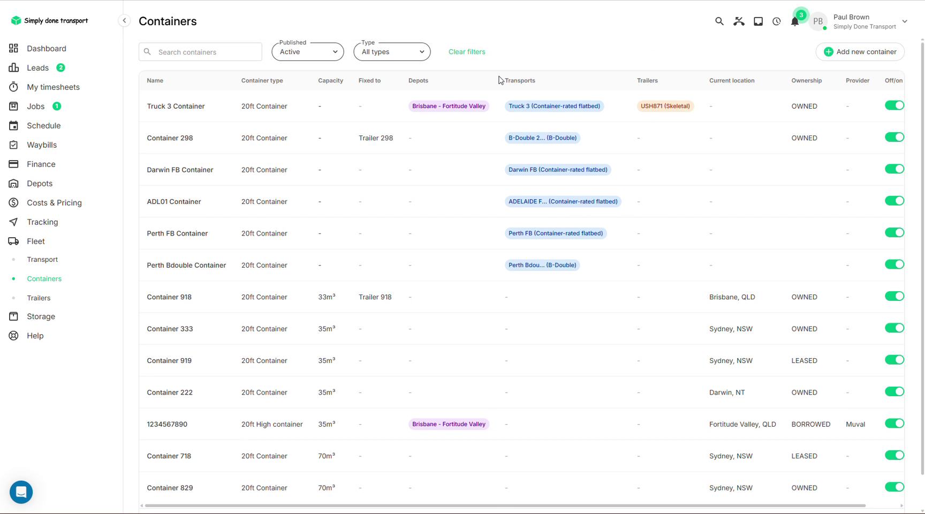Screen dimensions: 925x514
Task: Open Waybills in sidebar
Action: click(x=42, y=145)
